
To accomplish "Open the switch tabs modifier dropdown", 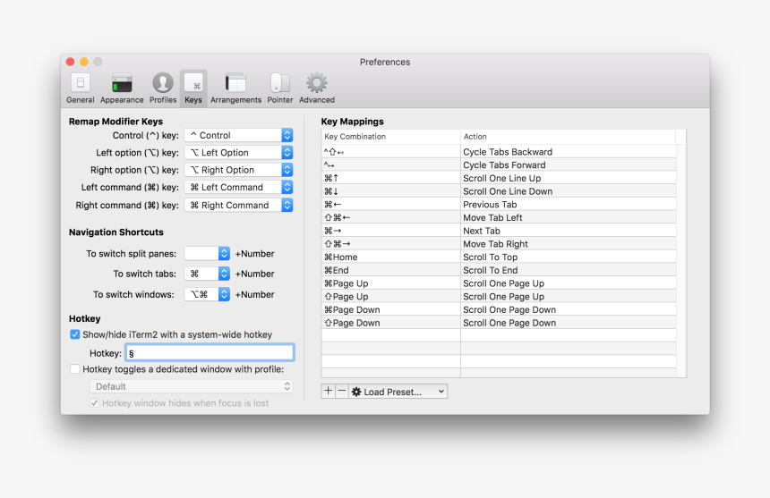I will (207, 274).
